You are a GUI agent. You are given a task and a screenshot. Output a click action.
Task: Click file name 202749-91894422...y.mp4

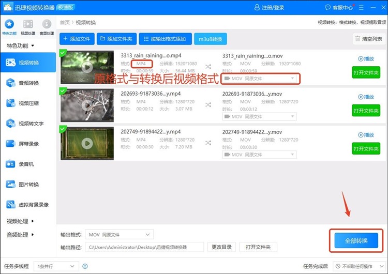coord(151,131)
